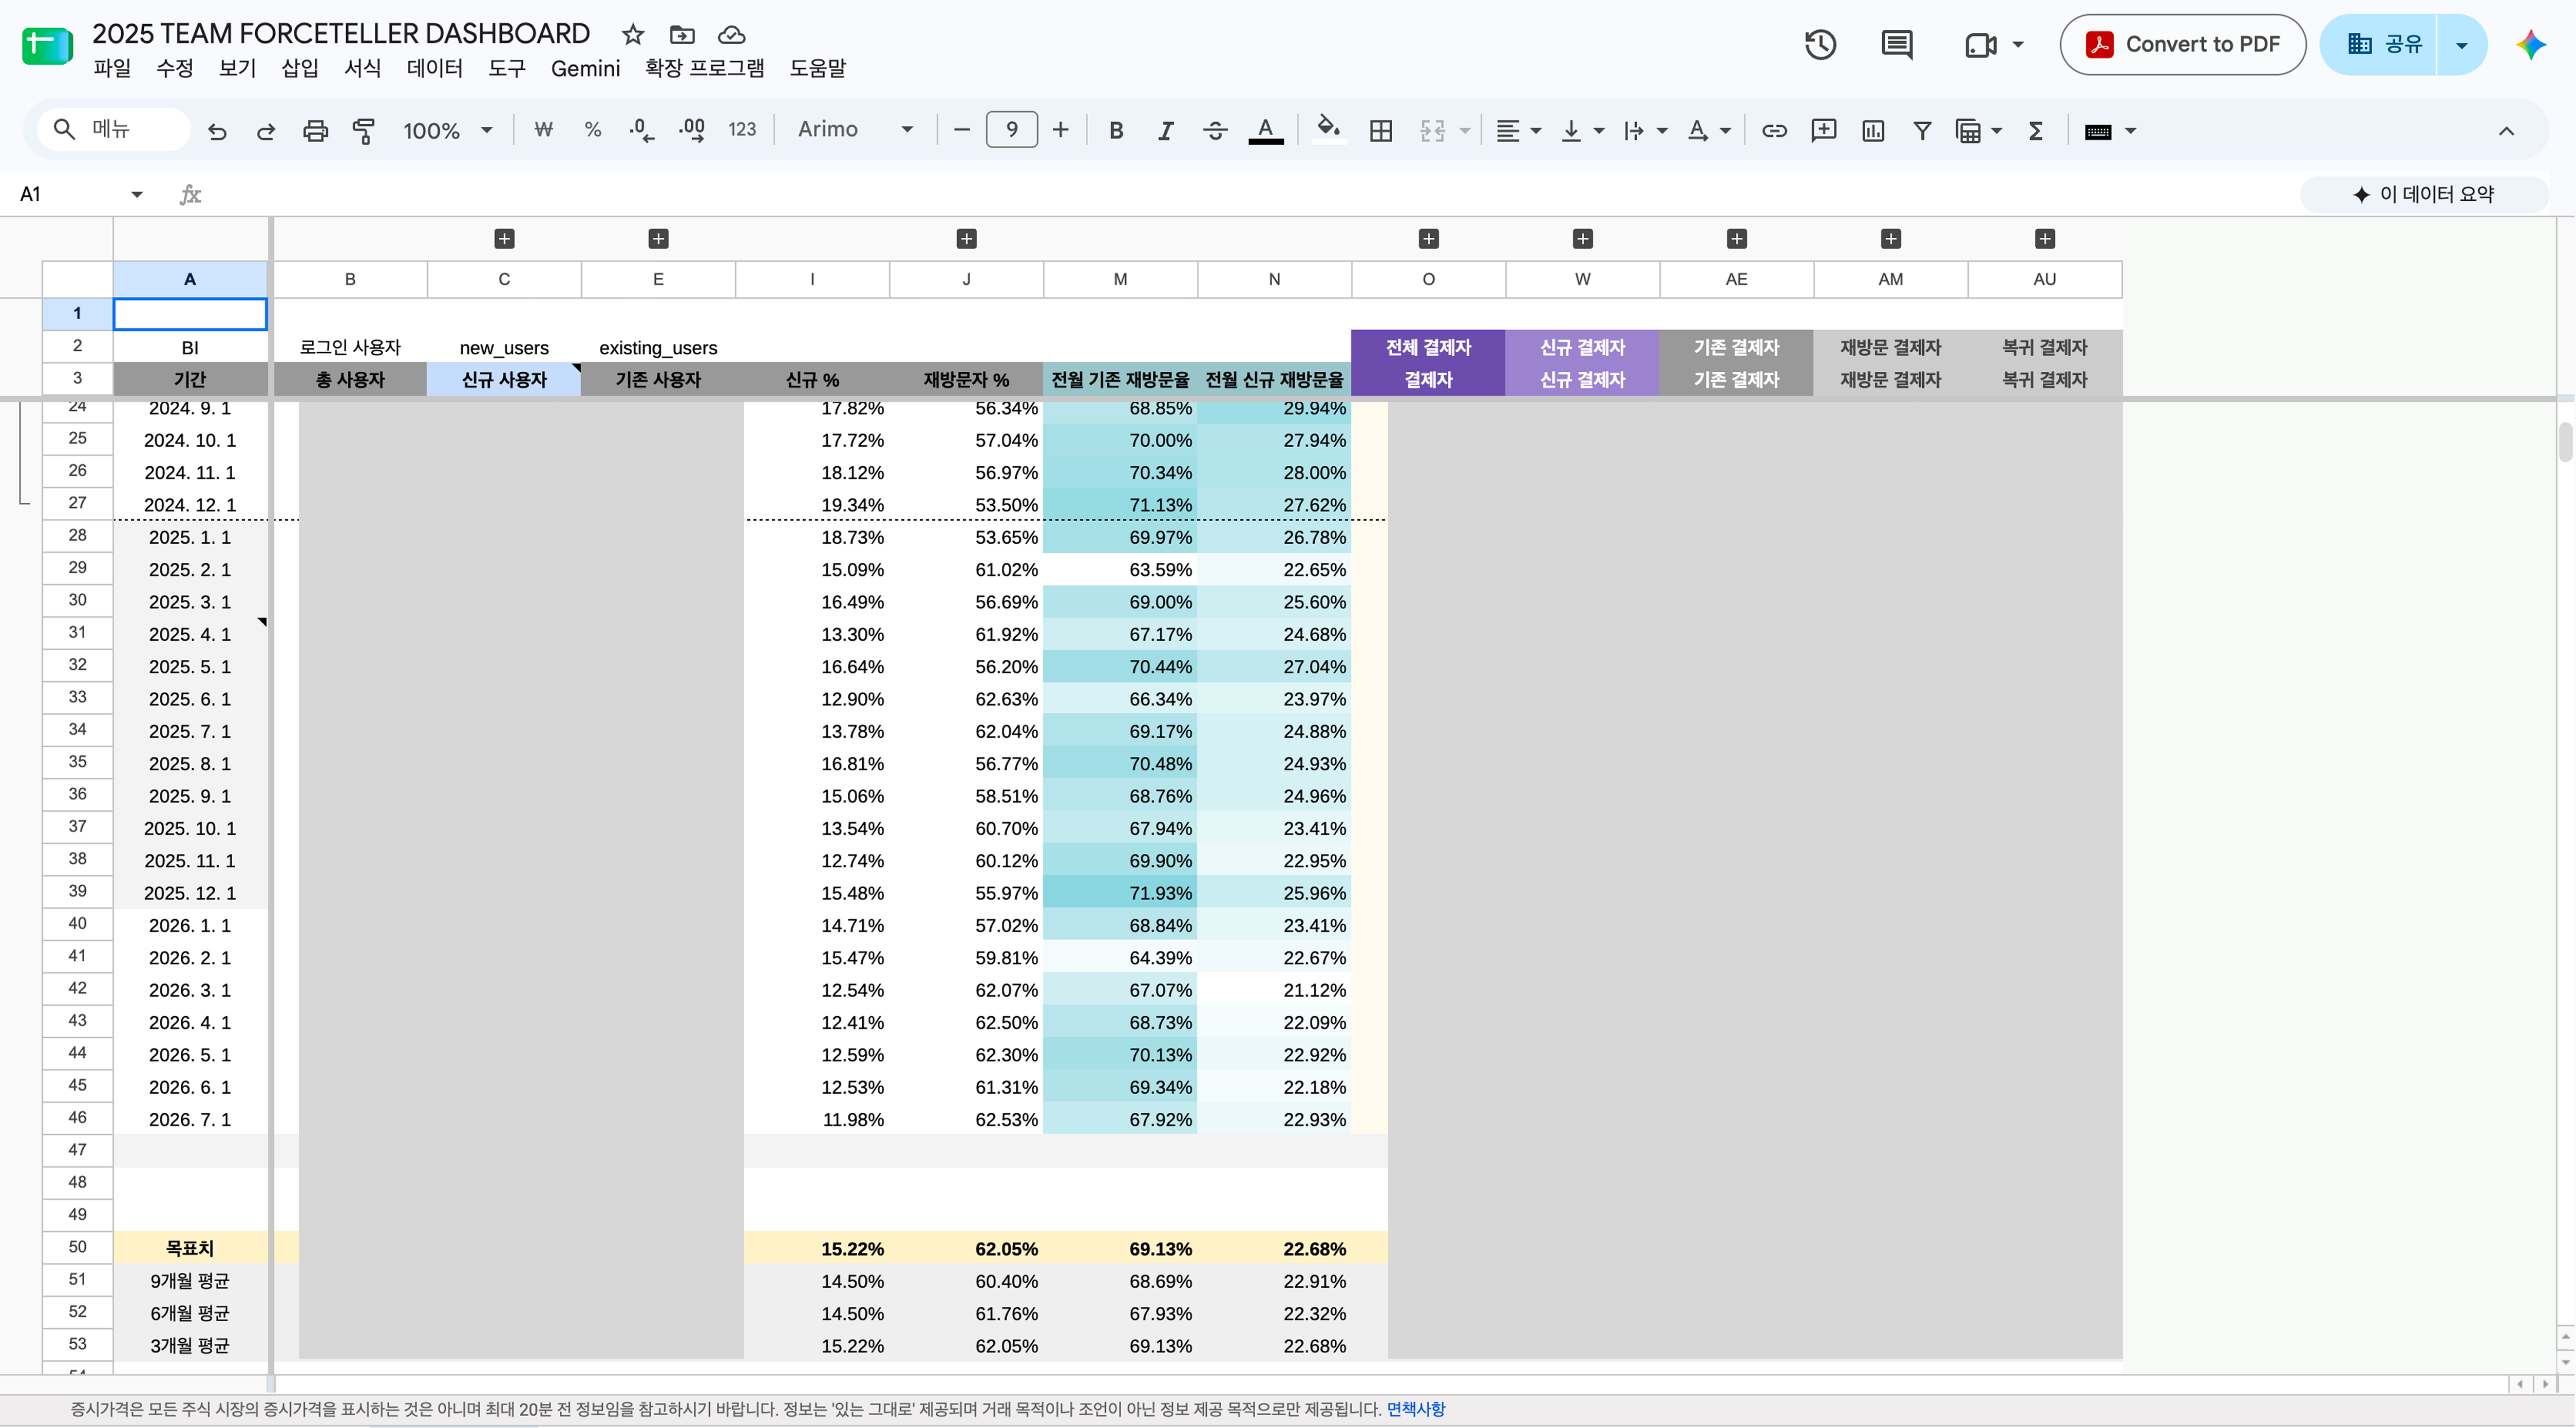The width and height of the screenshot is (2576, 1428).
Task: Expand column group above column AU
Action: pyautogui.click(x=2045, y=239)
